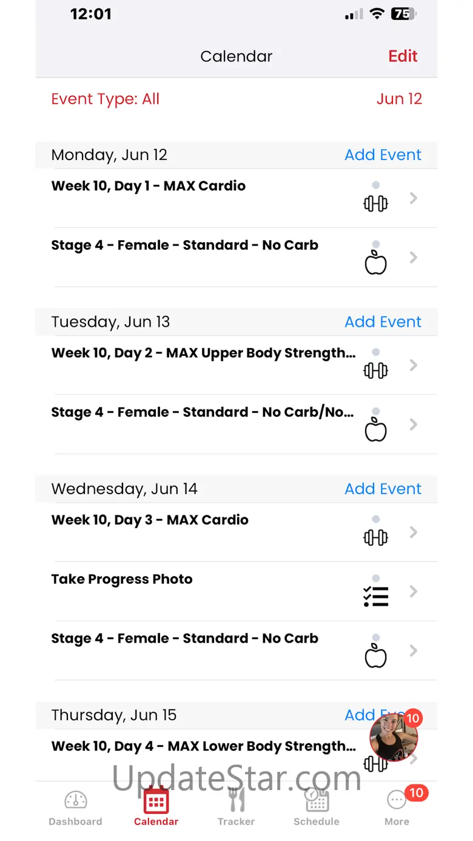Expand Week 10 Day 1 chevron arrow

point(414,198)
